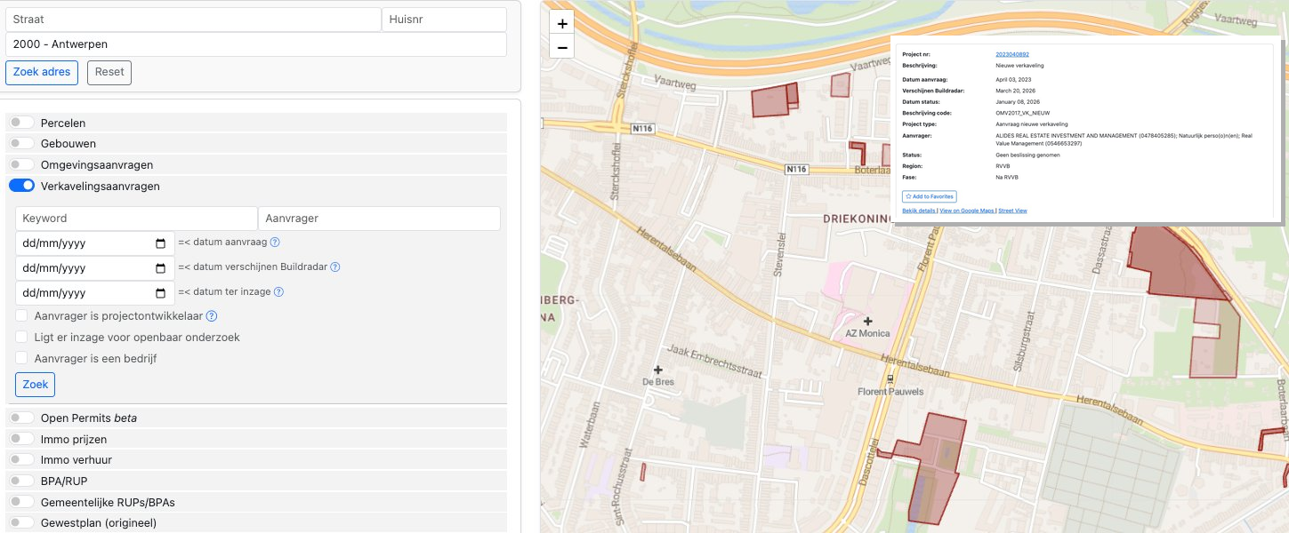Click help icon next to projectontwikkelaar checkbox
Screen dimensions: 1289x533
pyautogui.click(x=212, y=316)
